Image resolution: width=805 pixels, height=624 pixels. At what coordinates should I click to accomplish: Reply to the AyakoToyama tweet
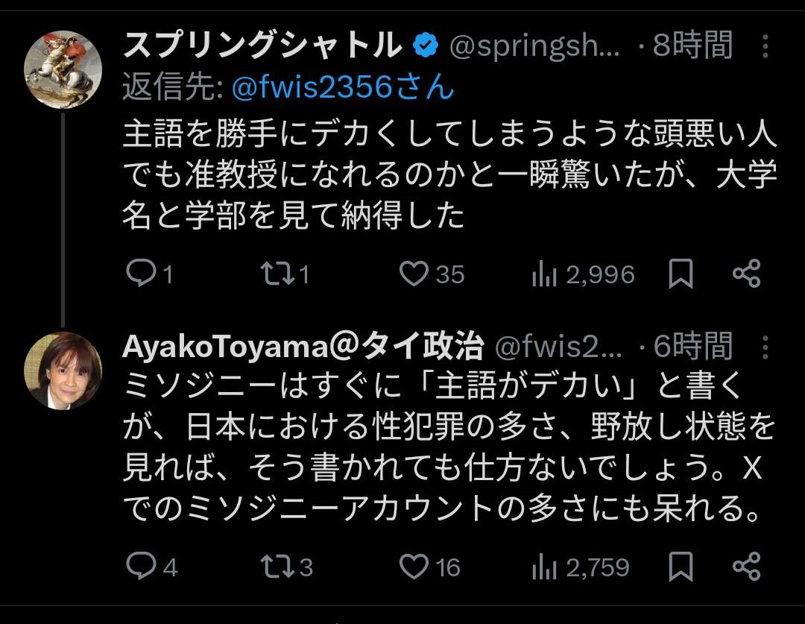(141, 567)
